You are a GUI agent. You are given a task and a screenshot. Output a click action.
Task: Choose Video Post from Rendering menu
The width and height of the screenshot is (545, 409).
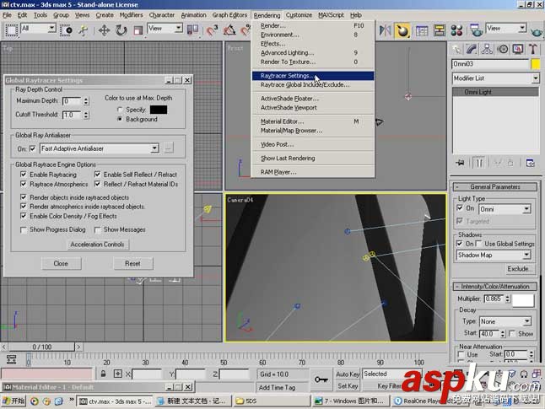coord(312,144)
